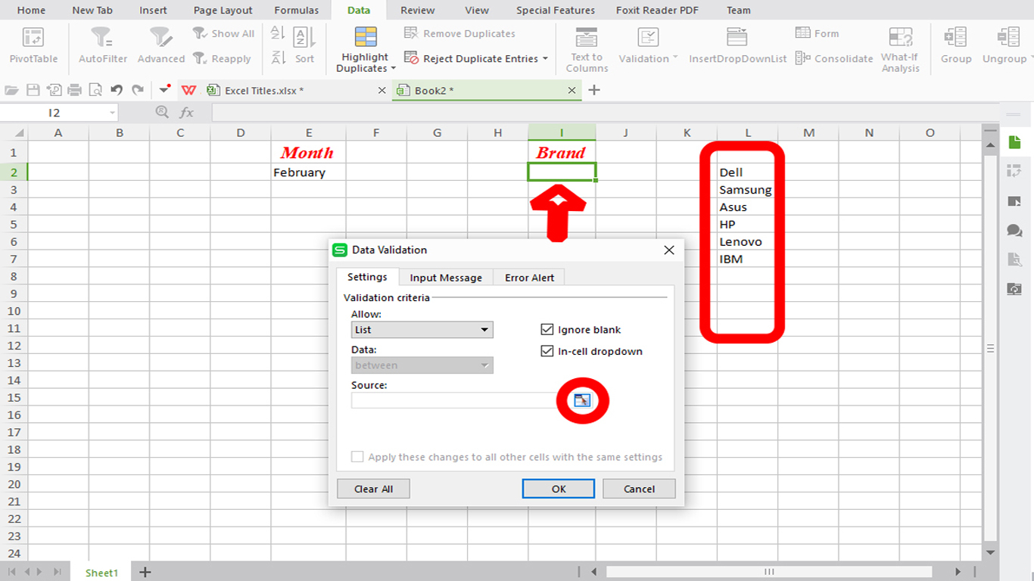Click the Clear All button
This screenshot has width=1034, height=581.
point(374,489)
